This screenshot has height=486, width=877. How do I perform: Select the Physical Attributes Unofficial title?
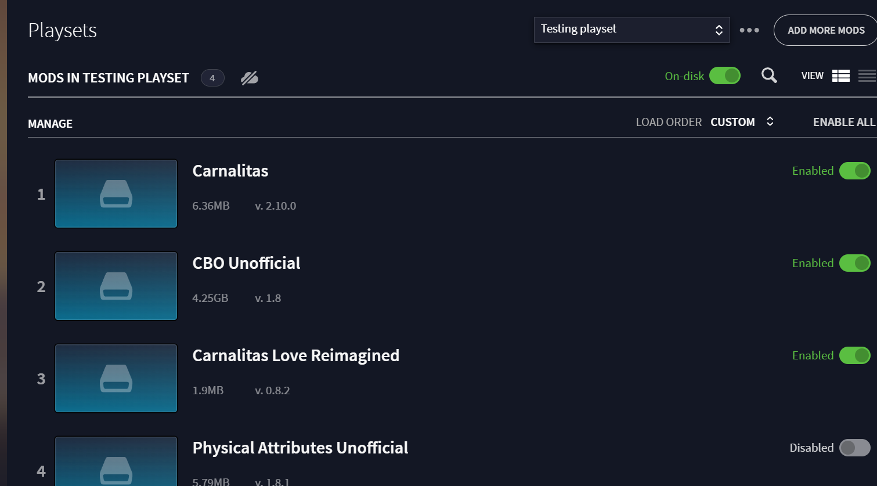pyautogui.click(x=300, y=448)
